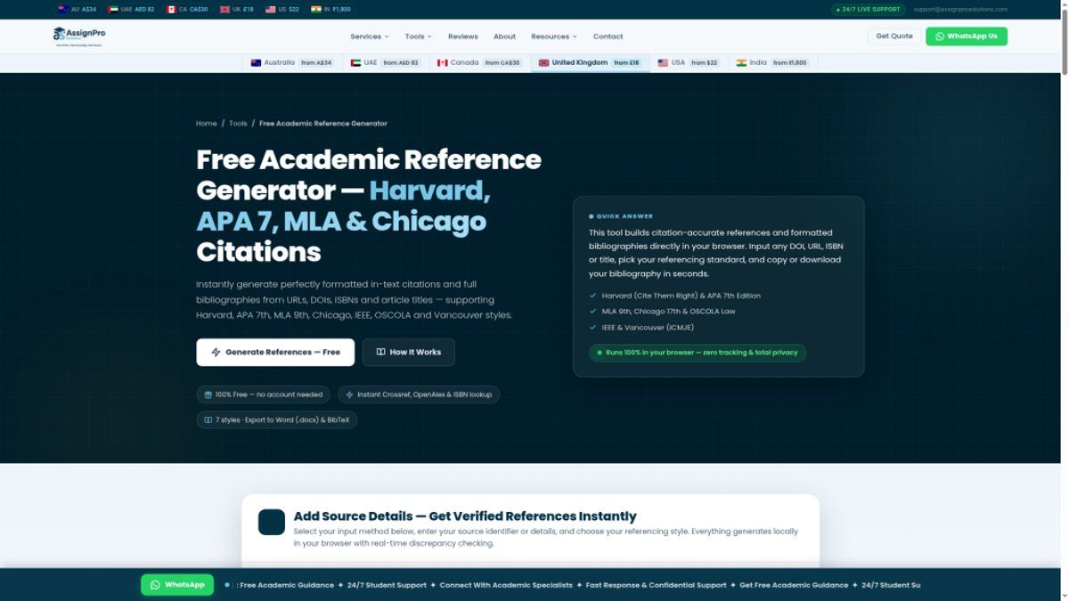Click the 24/7 Live Support badge
Screen dimensions: 1069x601
[869, 9]
